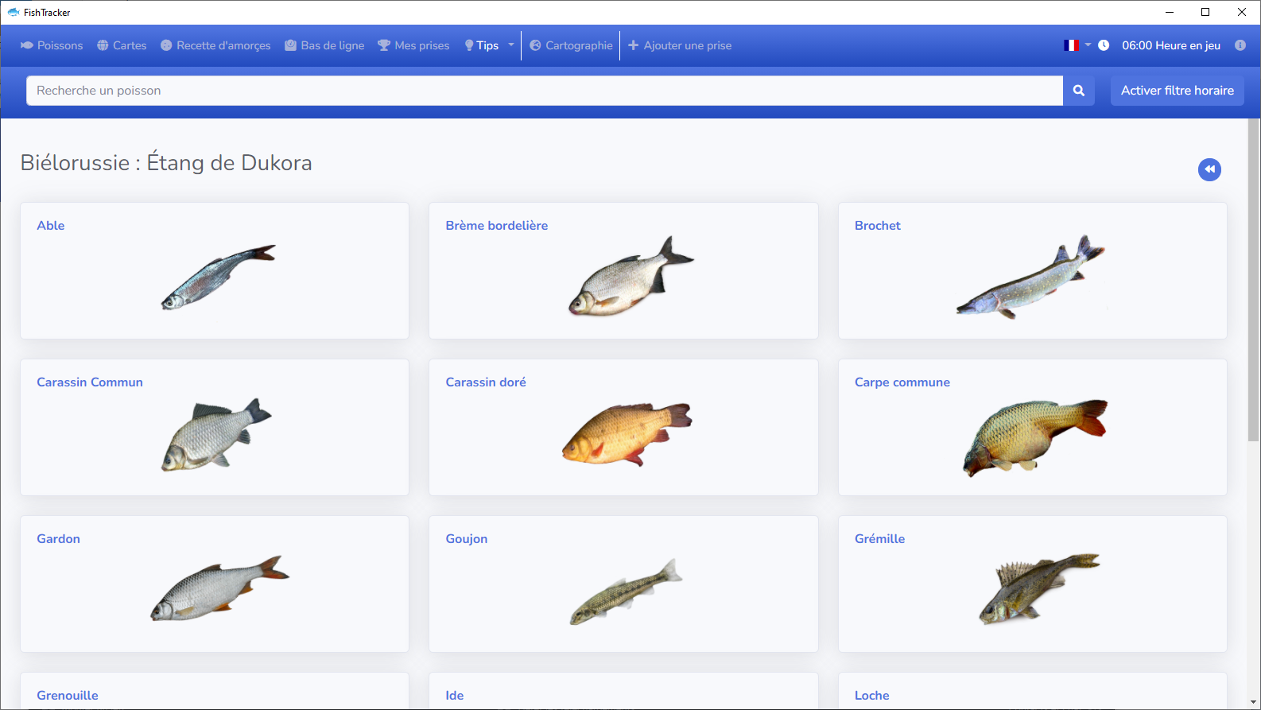Open the Carpe commune link
Viewport: 1261px width, 710px height.
coord(902,382)
